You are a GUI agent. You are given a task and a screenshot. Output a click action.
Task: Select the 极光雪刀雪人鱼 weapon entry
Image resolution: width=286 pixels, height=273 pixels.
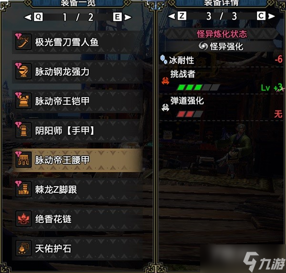[x=77, y=42]
